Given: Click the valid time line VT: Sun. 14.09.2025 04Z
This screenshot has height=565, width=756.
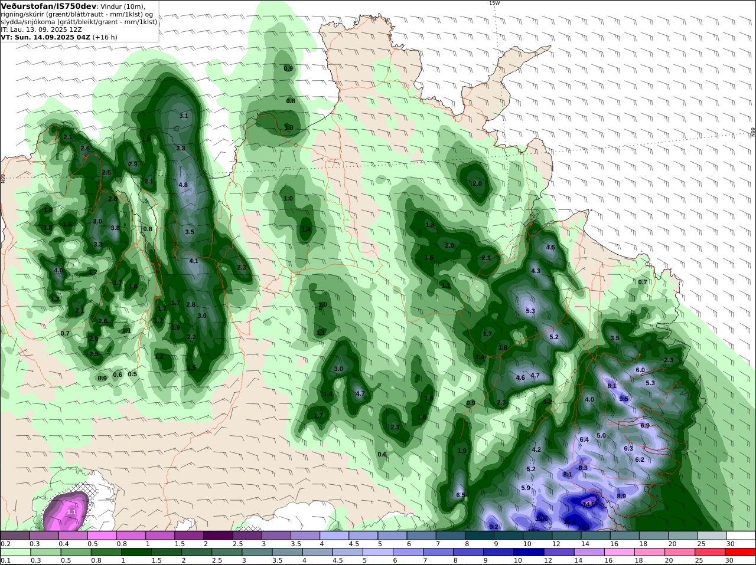Looking at the screenshot, I should point(45,37).
